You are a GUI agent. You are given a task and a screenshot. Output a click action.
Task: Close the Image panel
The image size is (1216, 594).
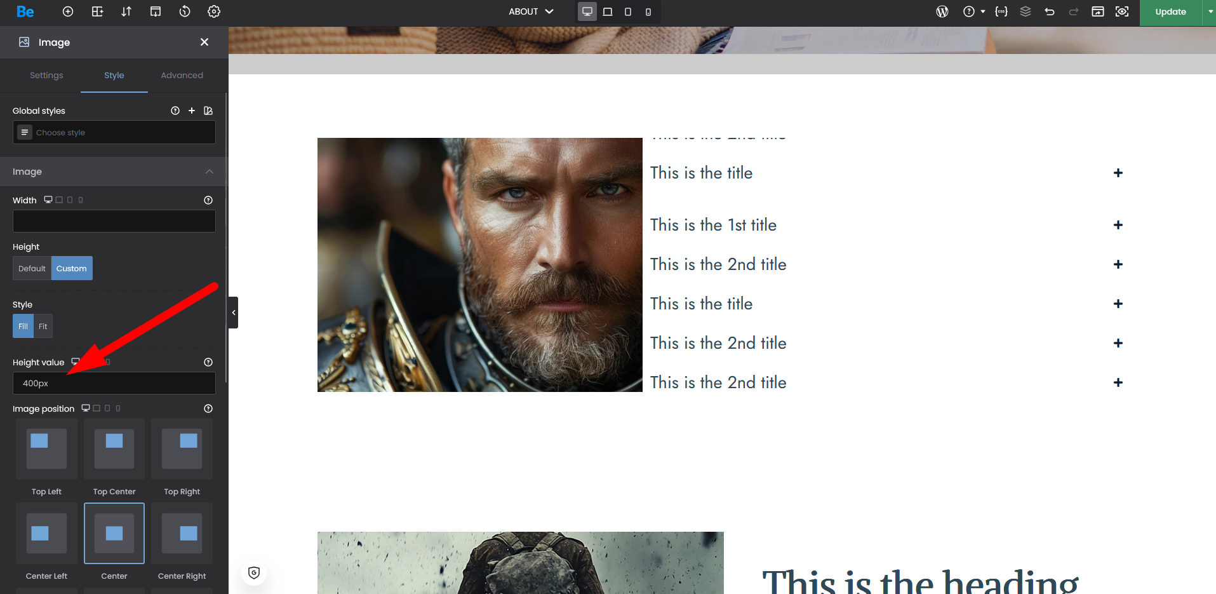coord(204,42)
